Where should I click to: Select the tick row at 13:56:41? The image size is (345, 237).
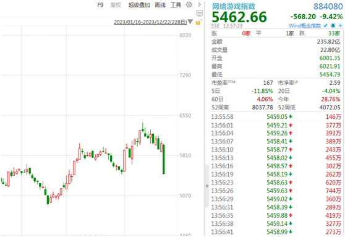pyautogui.click(x=276, y=232)
